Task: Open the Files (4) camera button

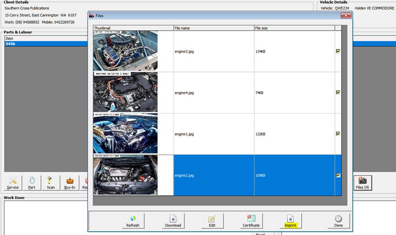Action: 363,183
